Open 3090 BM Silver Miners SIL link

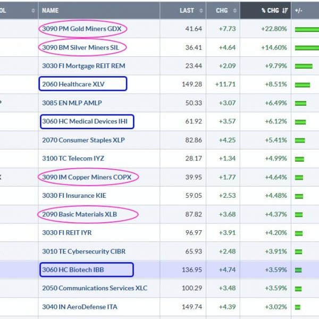pos(81,47)
